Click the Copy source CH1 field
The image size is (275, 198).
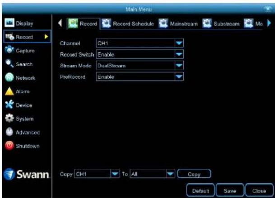(97, 174)
